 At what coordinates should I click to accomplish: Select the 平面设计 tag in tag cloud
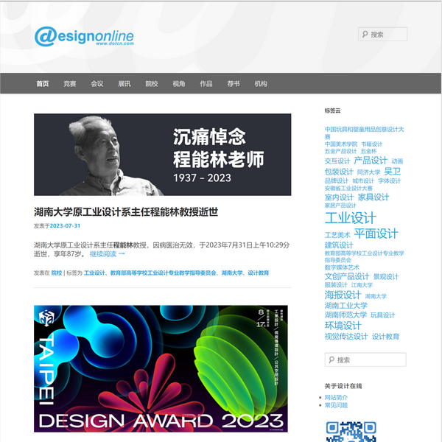(x=376, y=234)
